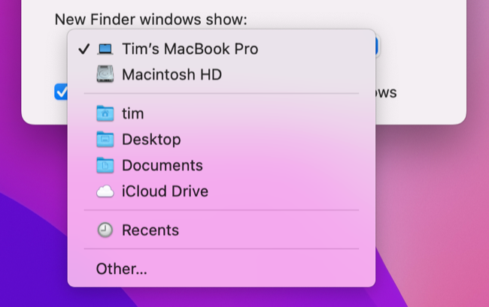Screen dimensions: 489x307
Task: Click the Documents folder icon
Action: point(105,165)
